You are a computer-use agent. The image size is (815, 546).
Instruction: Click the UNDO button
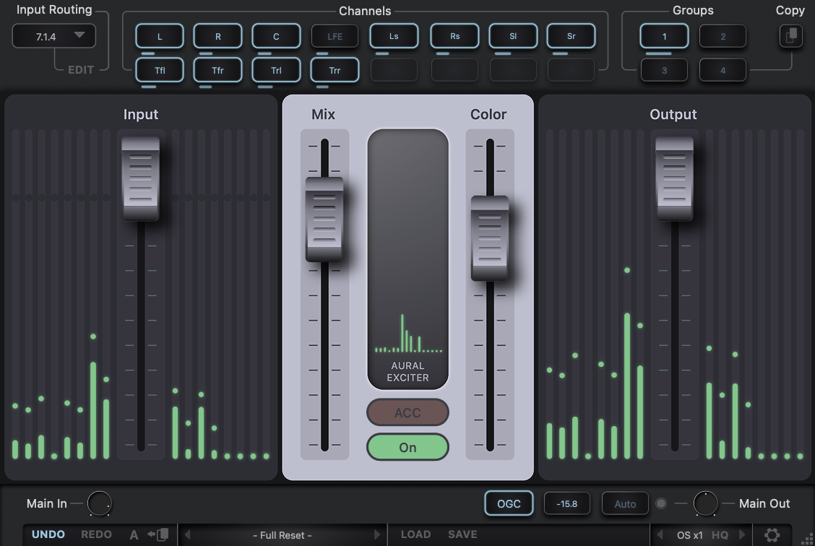coord(48,534)
